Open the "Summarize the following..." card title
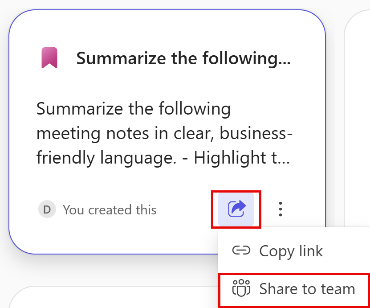 pyautogui.click(x=183, y=58)
